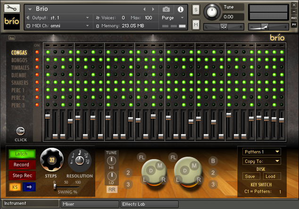Toggle the AUX sends button
This screenshot has width=299, height=209.
tap(294, 18)
